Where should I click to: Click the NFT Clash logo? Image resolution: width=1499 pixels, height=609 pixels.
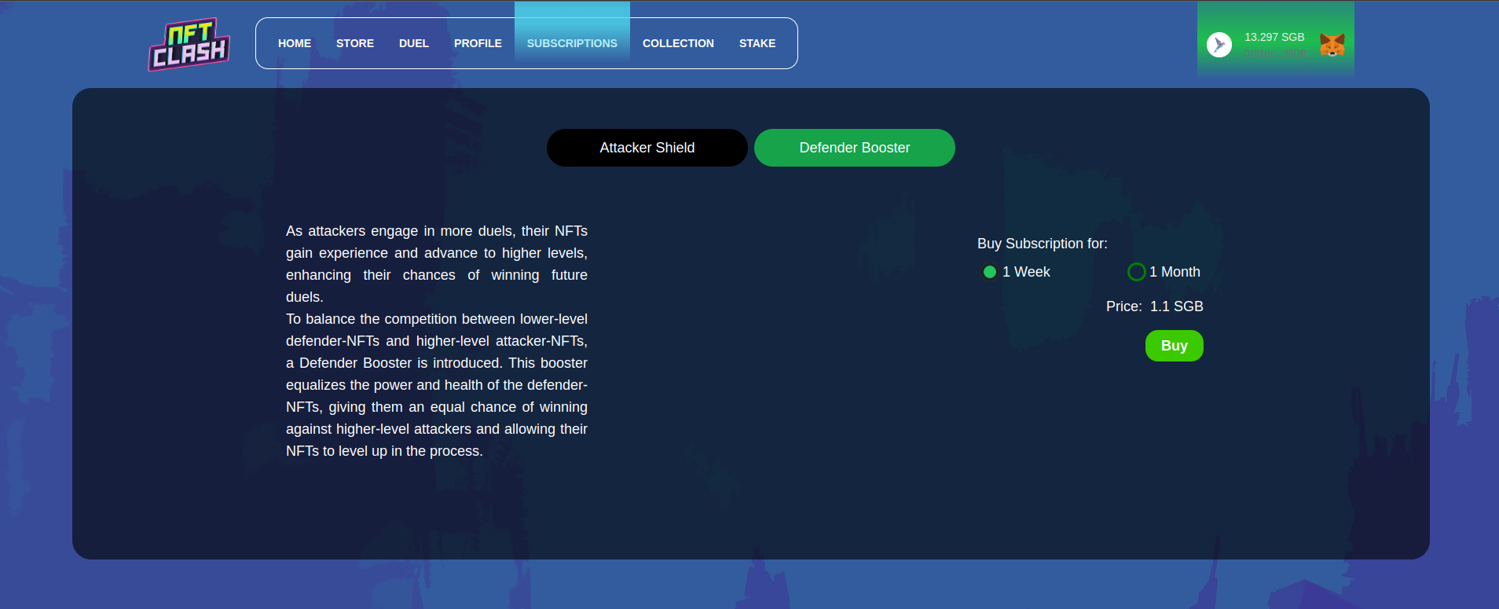click(189, 44)
